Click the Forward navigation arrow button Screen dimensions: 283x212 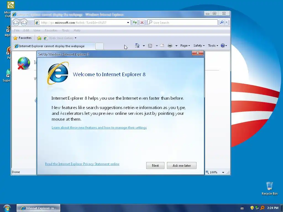pyautogui.click(x=24, y=23)
